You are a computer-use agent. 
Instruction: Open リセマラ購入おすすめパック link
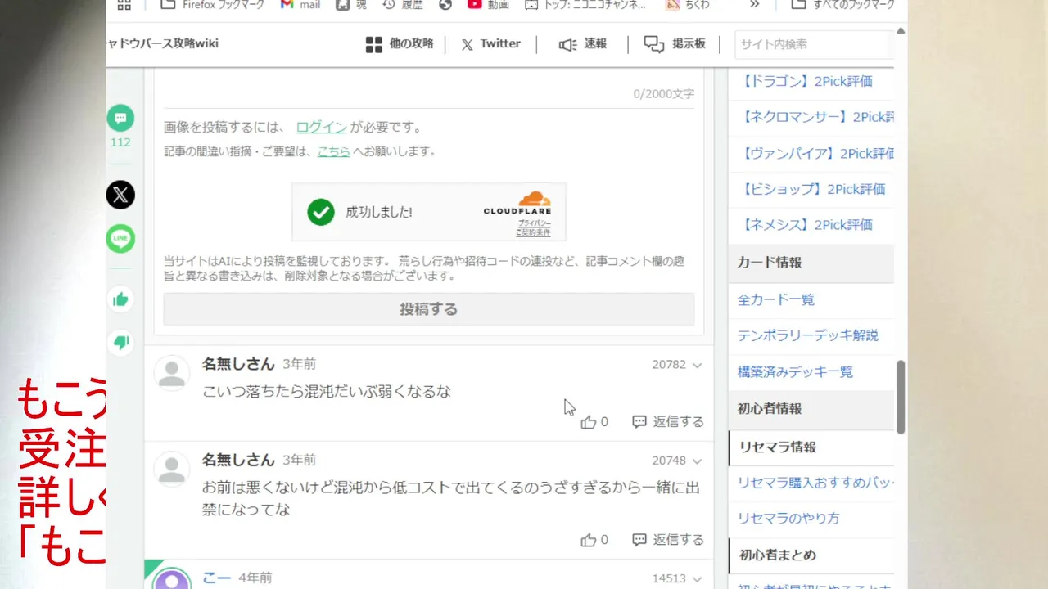point(815,483)
